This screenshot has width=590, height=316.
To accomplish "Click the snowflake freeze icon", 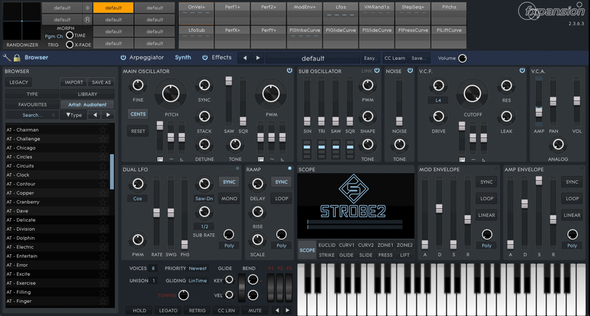I will tap(87, 8).
